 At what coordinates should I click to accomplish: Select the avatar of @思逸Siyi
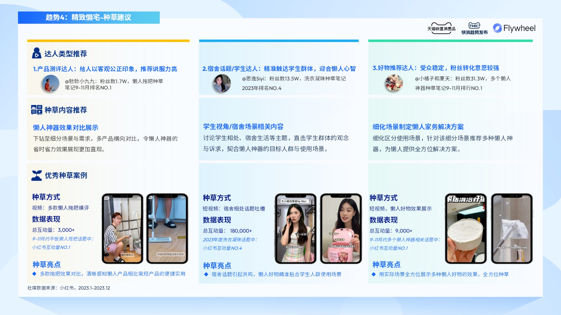point(222,83)
